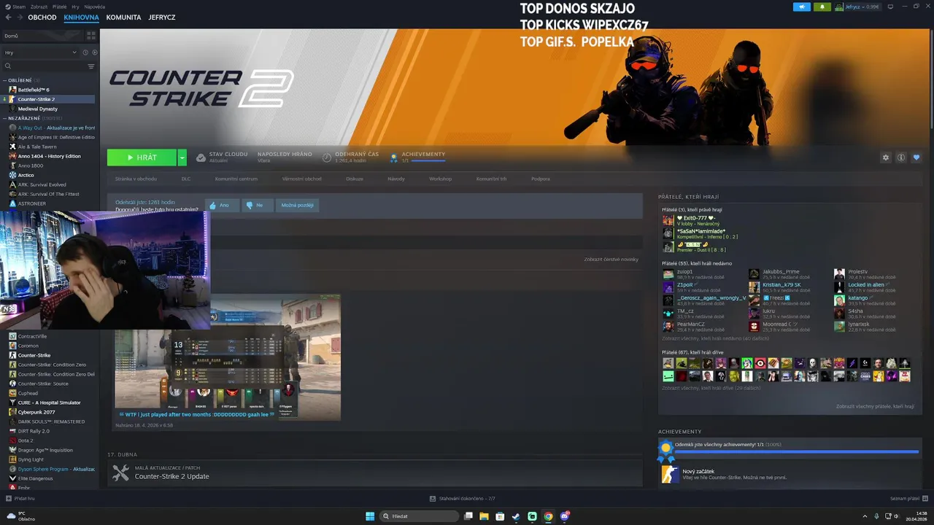The width and height of the screenshot is (934, 525).
Task: Switch to KOMUNITA tab
Action: (x=123, y=17)
